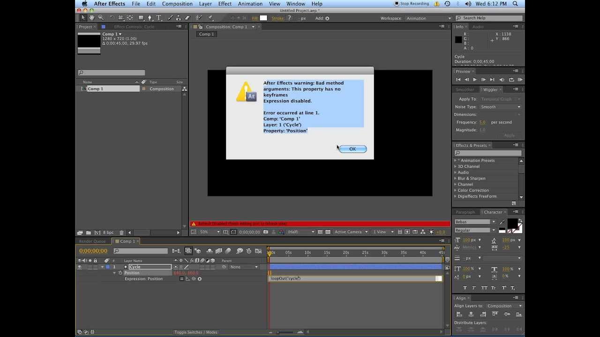Click the stopwatch next to Position

(x=120, y=273)
